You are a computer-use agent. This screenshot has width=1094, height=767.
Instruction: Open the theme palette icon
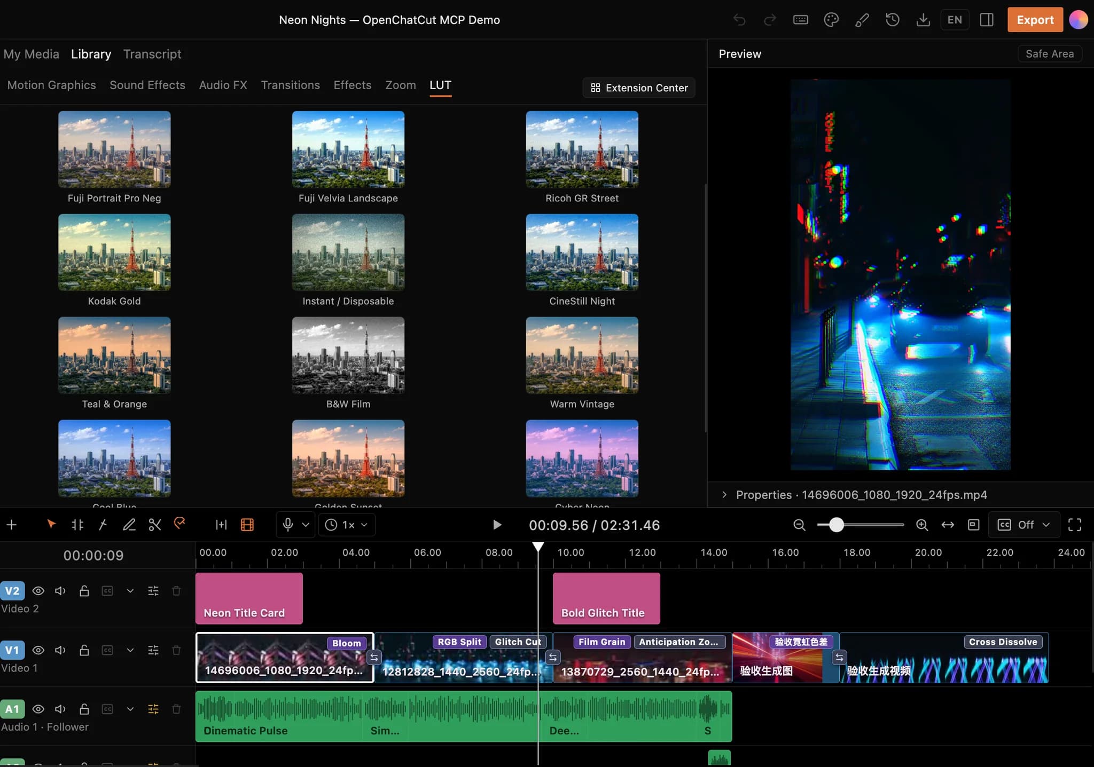[831, 20]
